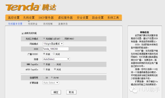Select 网桥(WDS) radio option

[63, 38]
